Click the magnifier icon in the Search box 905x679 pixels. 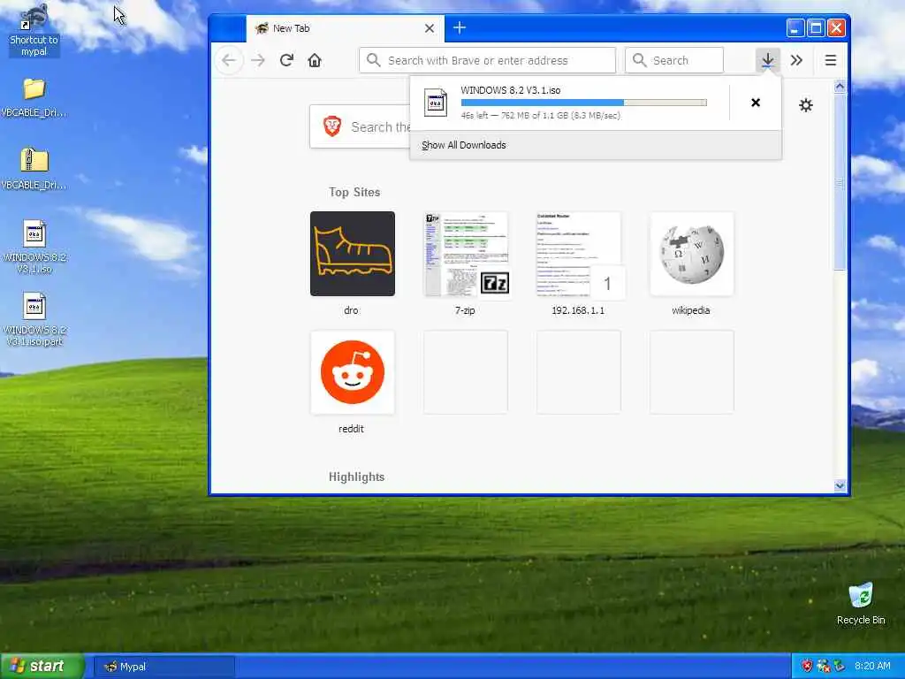(x=639, y=60)
